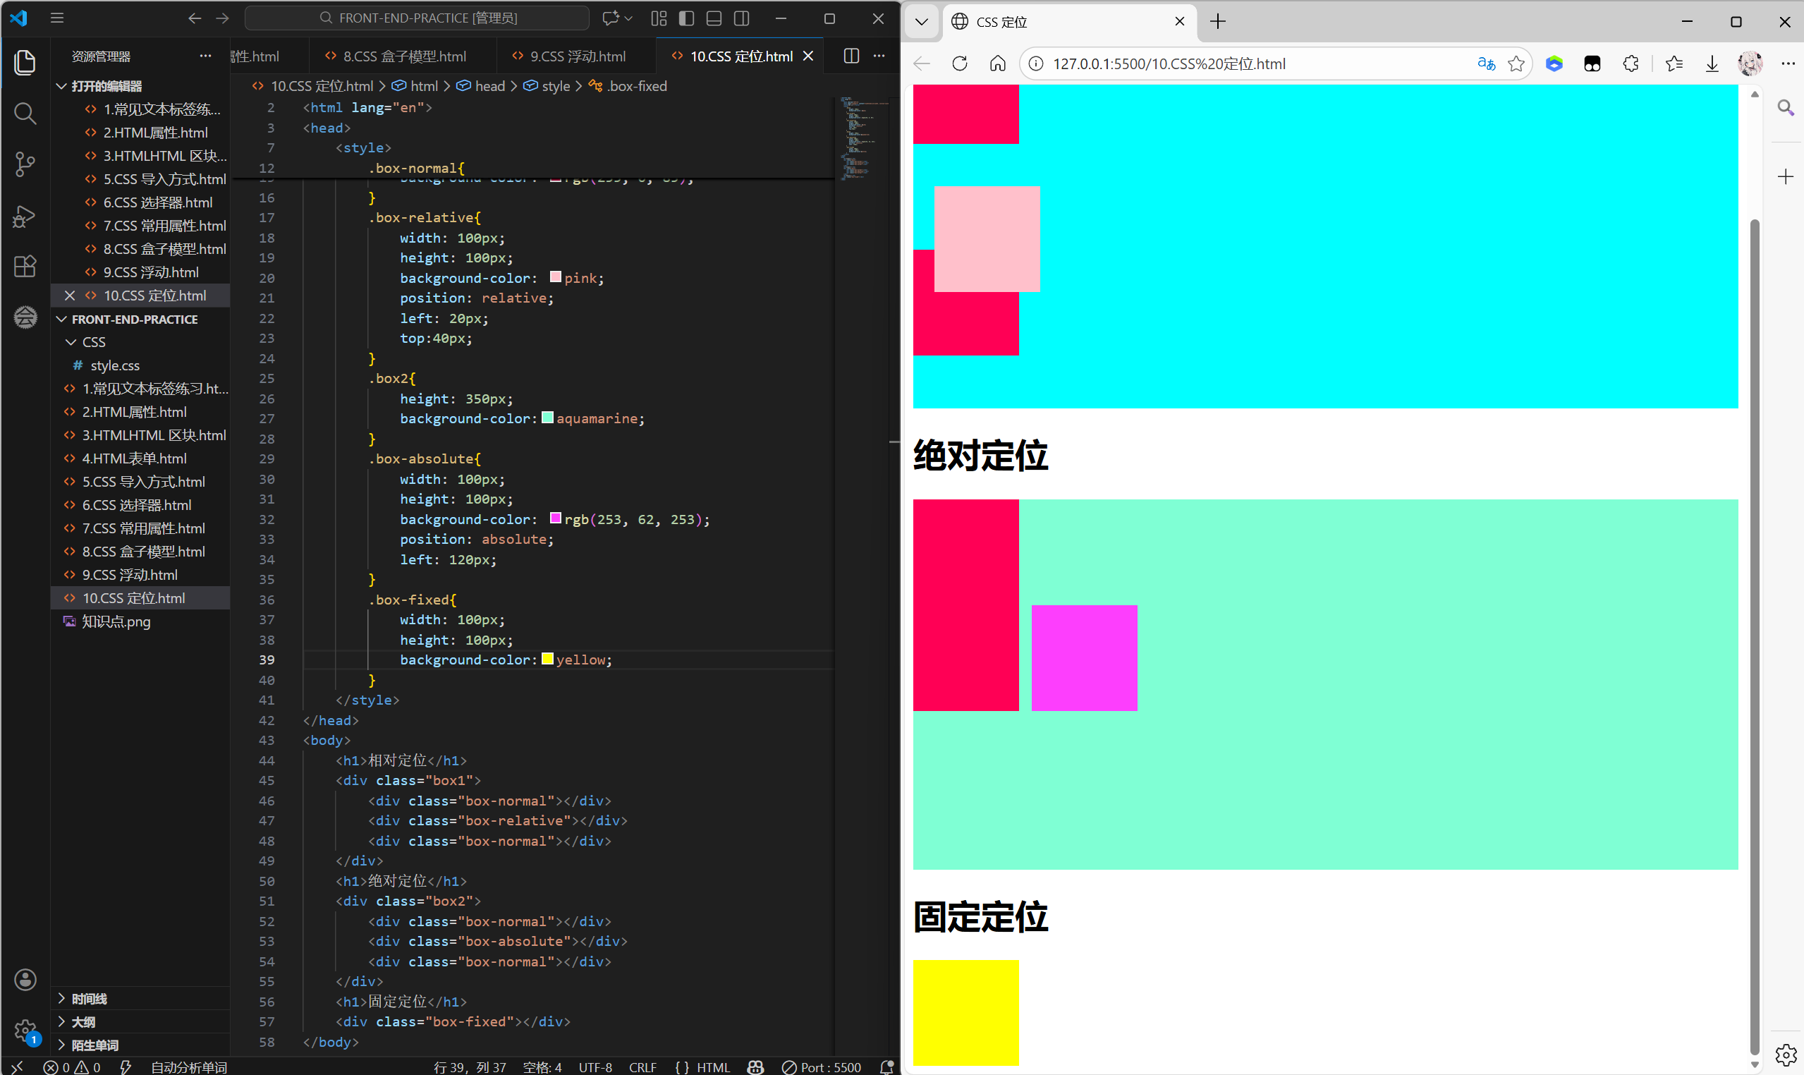This screenshot has width=1804, height=1075.
Task: Open Source Control view
Action: [x=25, y=164]
